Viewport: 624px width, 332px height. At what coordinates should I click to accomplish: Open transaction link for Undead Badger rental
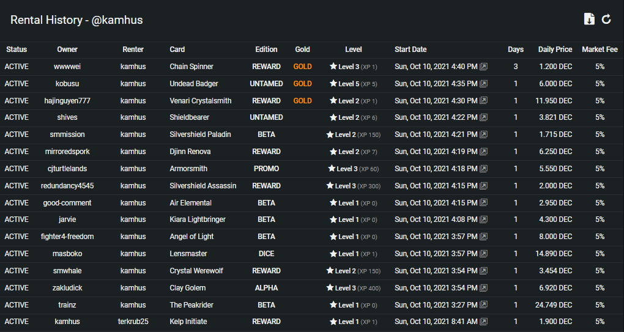(483, 84)
